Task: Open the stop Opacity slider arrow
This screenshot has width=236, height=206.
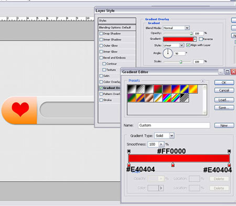Action: (161, 179)
